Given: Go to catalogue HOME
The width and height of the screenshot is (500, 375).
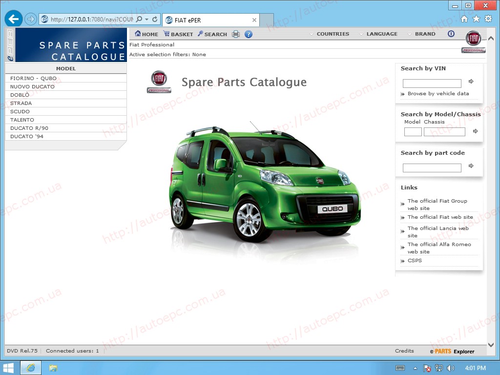Looking at the screenshot, I should click(146, 34).
